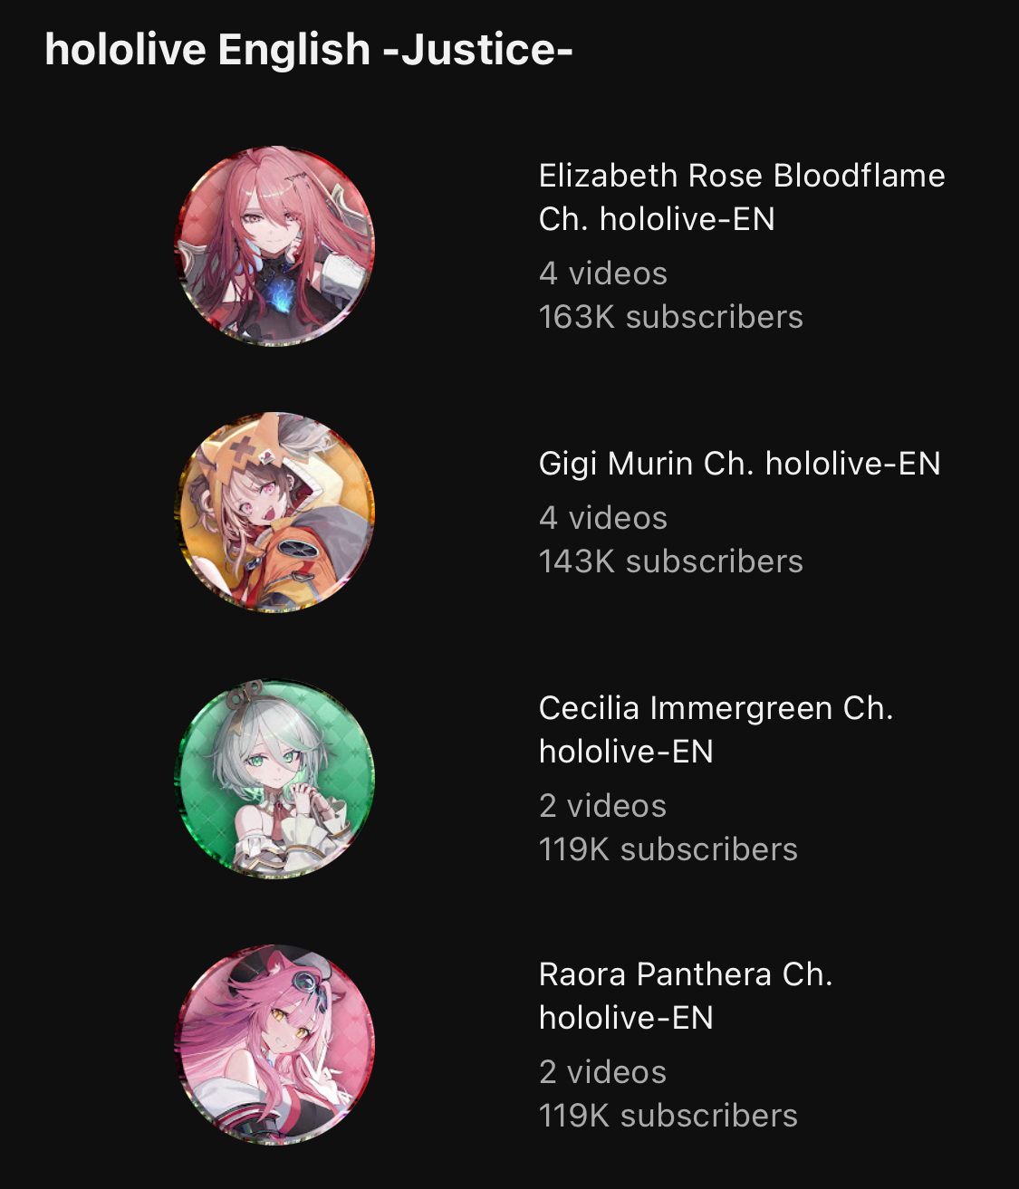The image size is (1019, 1189).
Task: Click Cecilia's 119K subscribers count
Action: pos(668,849)
